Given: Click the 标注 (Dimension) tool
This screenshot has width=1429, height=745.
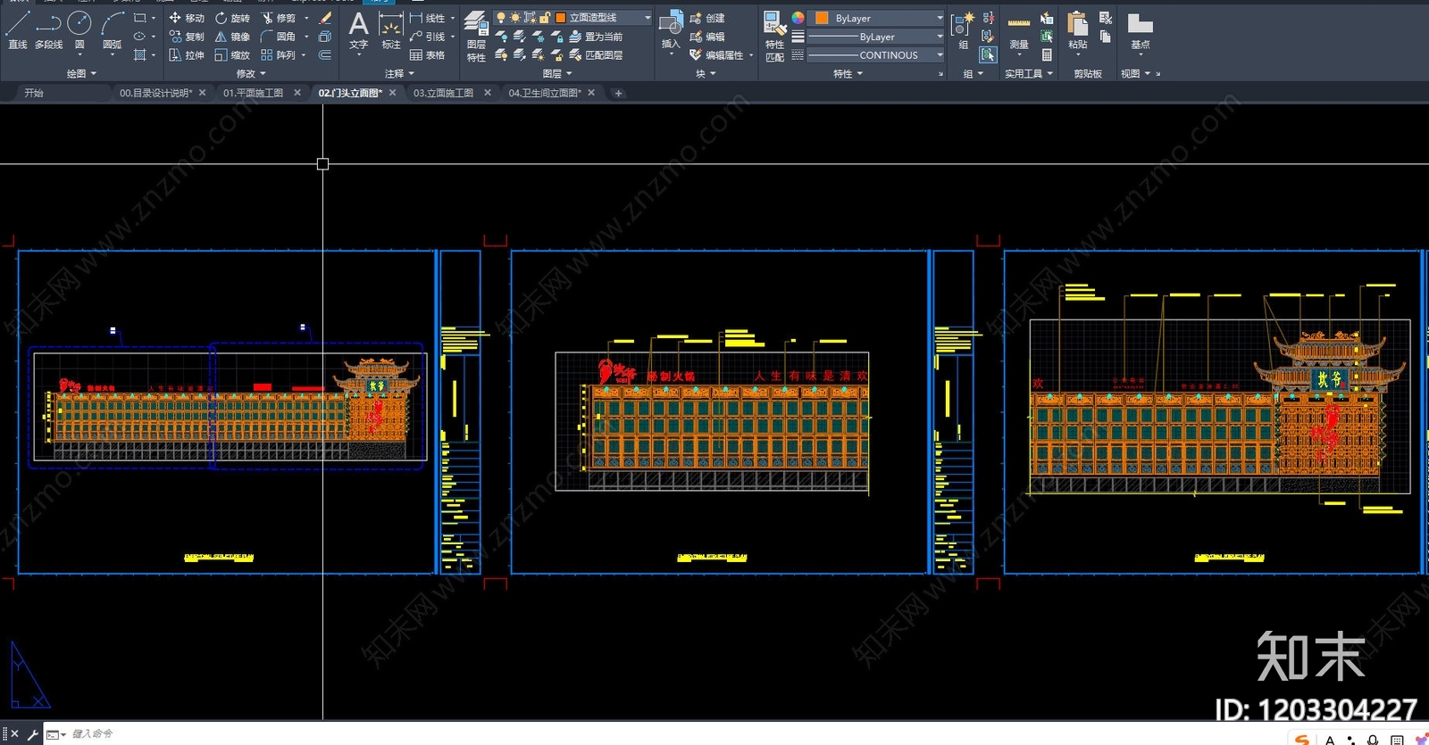Looking at the screenshot, I should pos(391,30).
